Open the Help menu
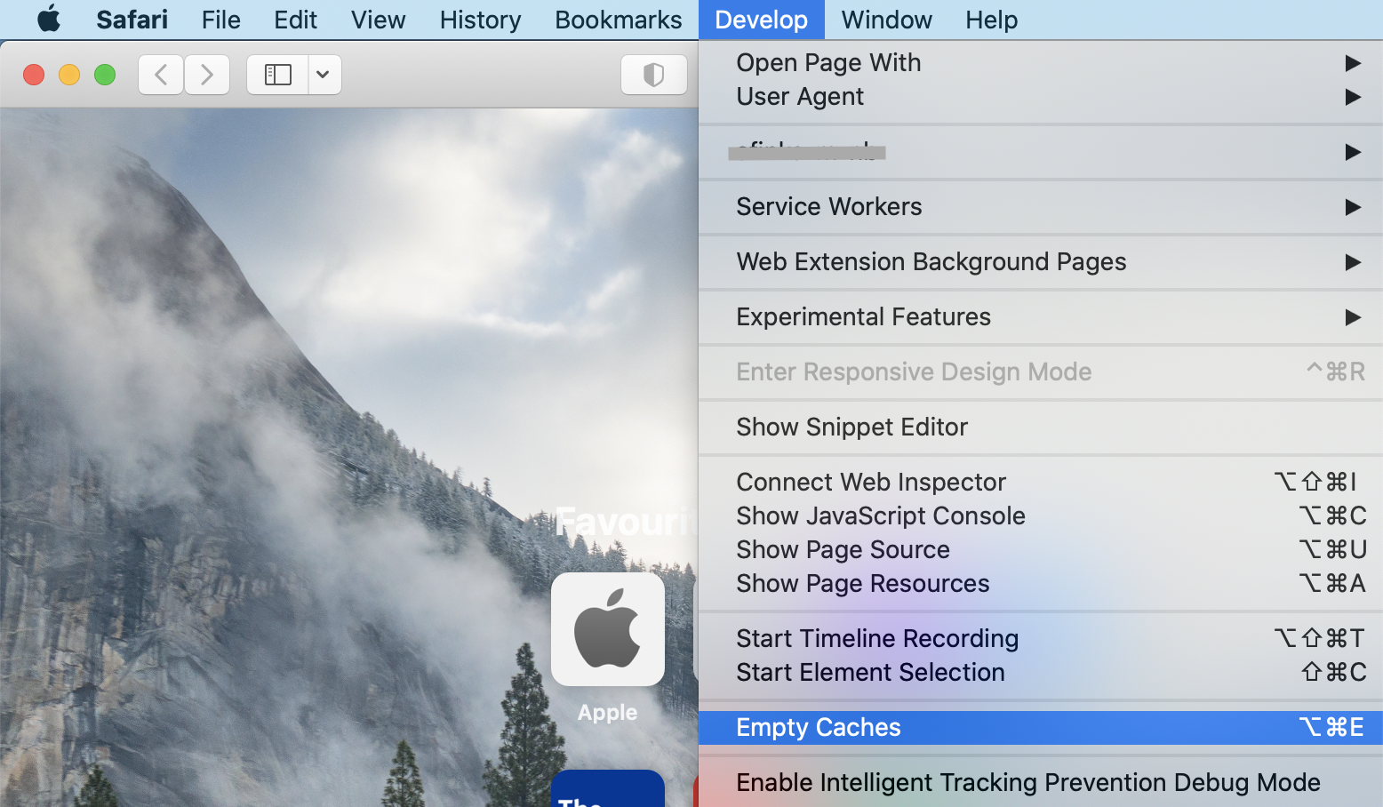The height and width of the screenshot is (807, 1383). tap(991, 20)
